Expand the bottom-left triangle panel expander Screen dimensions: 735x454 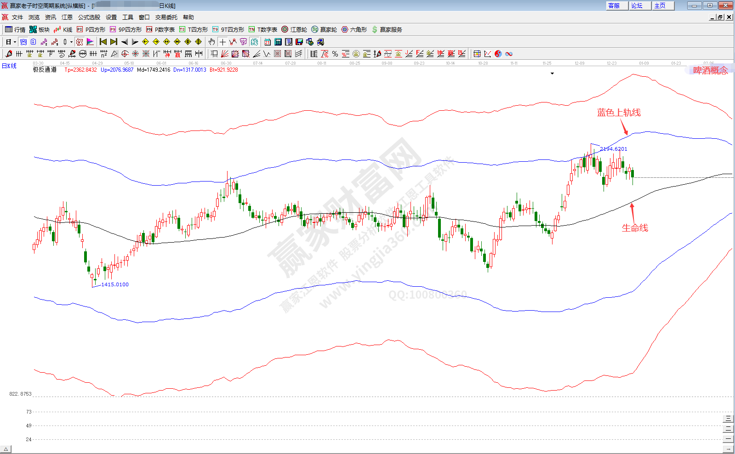click(x=6, y=449)
